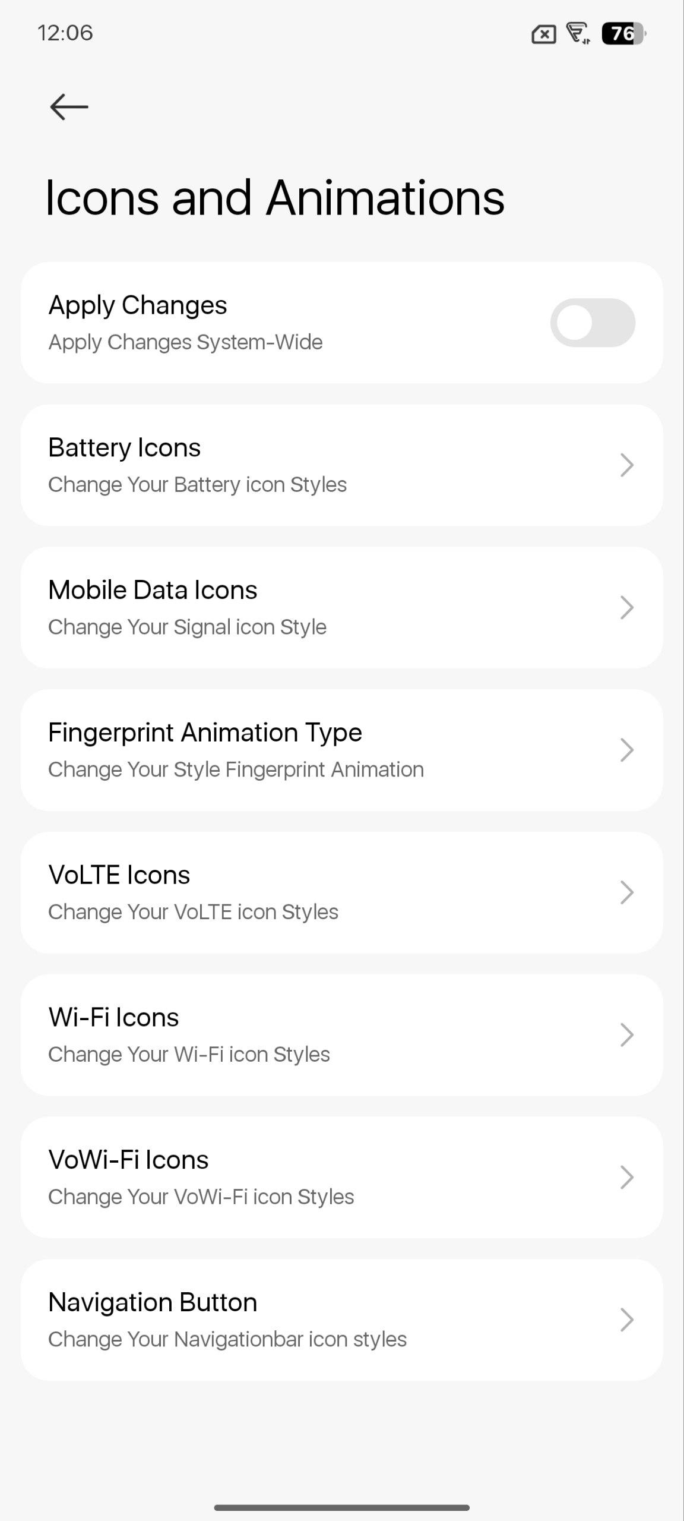
Task: Tap the crossed-out SIM status icon
Action: pos(543,34)
